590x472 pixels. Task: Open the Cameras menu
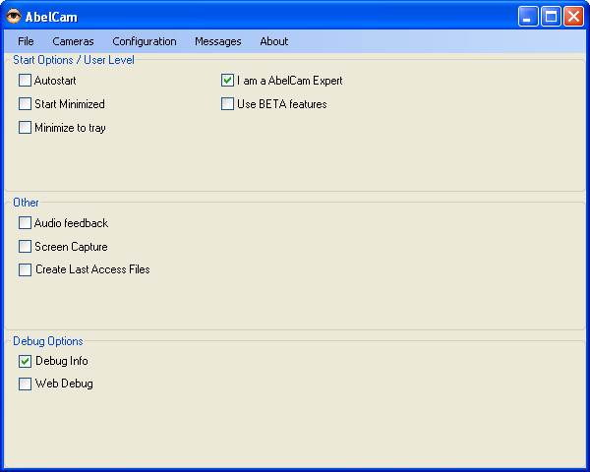[73, 41]
